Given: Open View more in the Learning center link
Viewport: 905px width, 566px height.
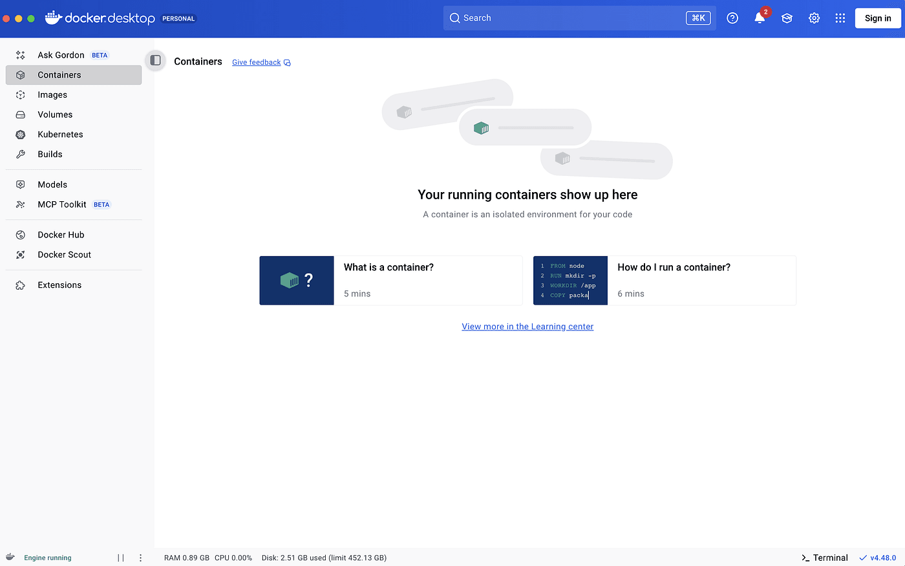Looking at the screenshot, I should (x=527, y=327).
